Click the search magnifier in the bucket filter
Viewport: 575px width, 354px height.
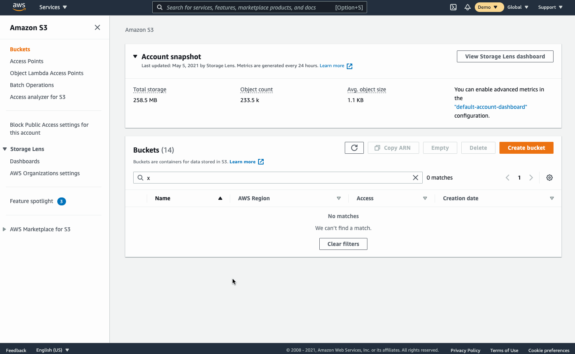point(141,178)
